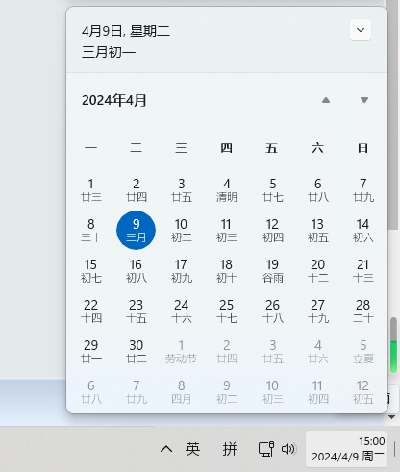Select April 18 初十 in calendar
Screen dimensions: 400x472
point(227,271)
